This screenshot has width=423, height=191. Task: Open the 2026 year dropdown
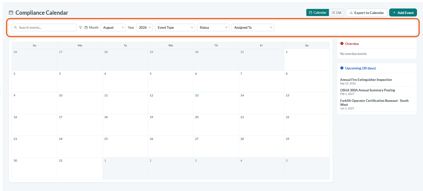click(x=144, y=27)
